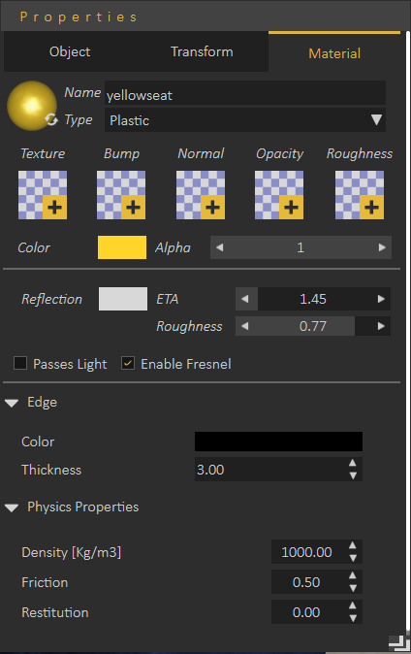Add an Opacity map image
The height and width of the screenshot is (654, 411).
(x=279, y=195)
